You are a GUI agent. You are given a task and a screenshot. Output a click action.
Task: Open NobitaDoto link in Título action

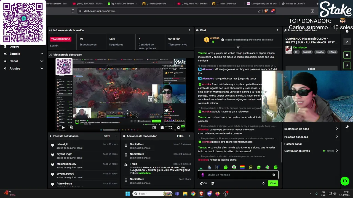[144, 173]
